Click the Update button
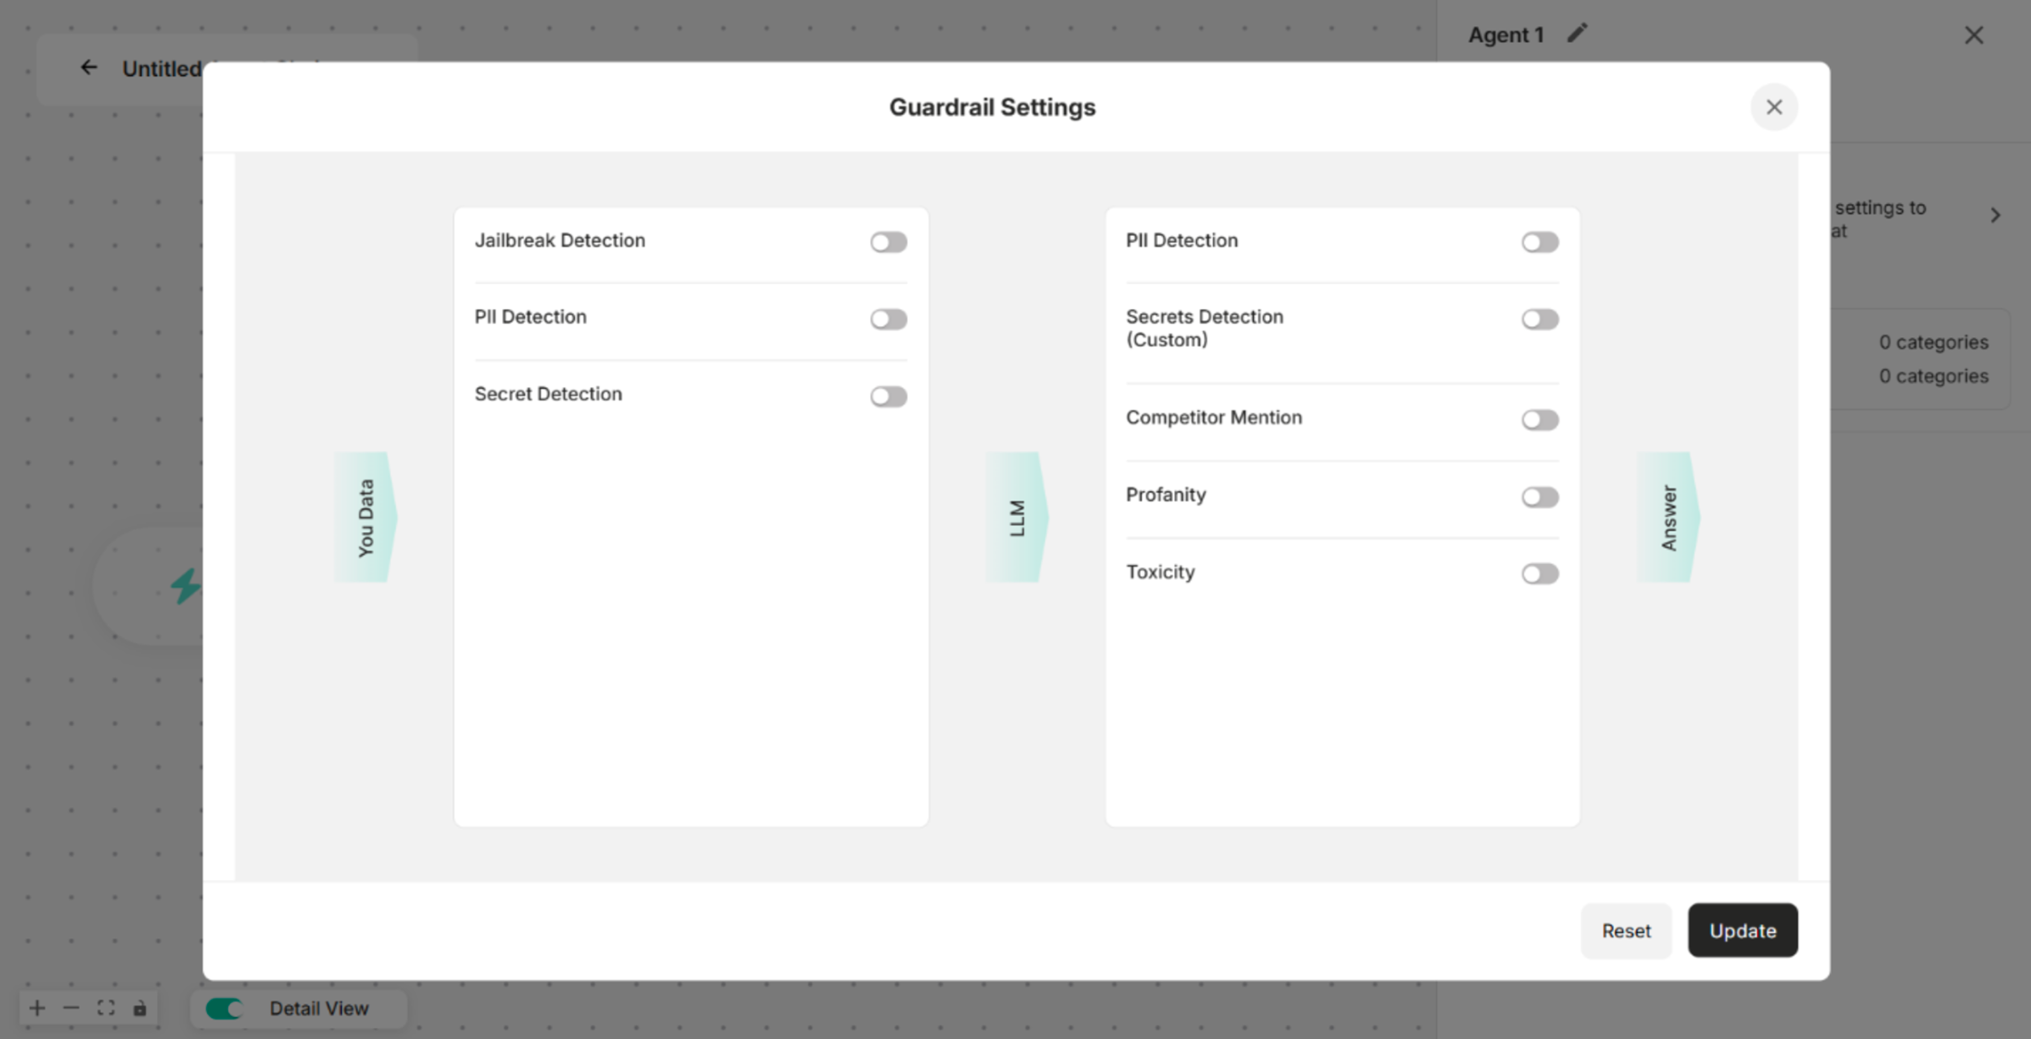The width and height of the screenshot is (2031, 1039). point(1742,931)
